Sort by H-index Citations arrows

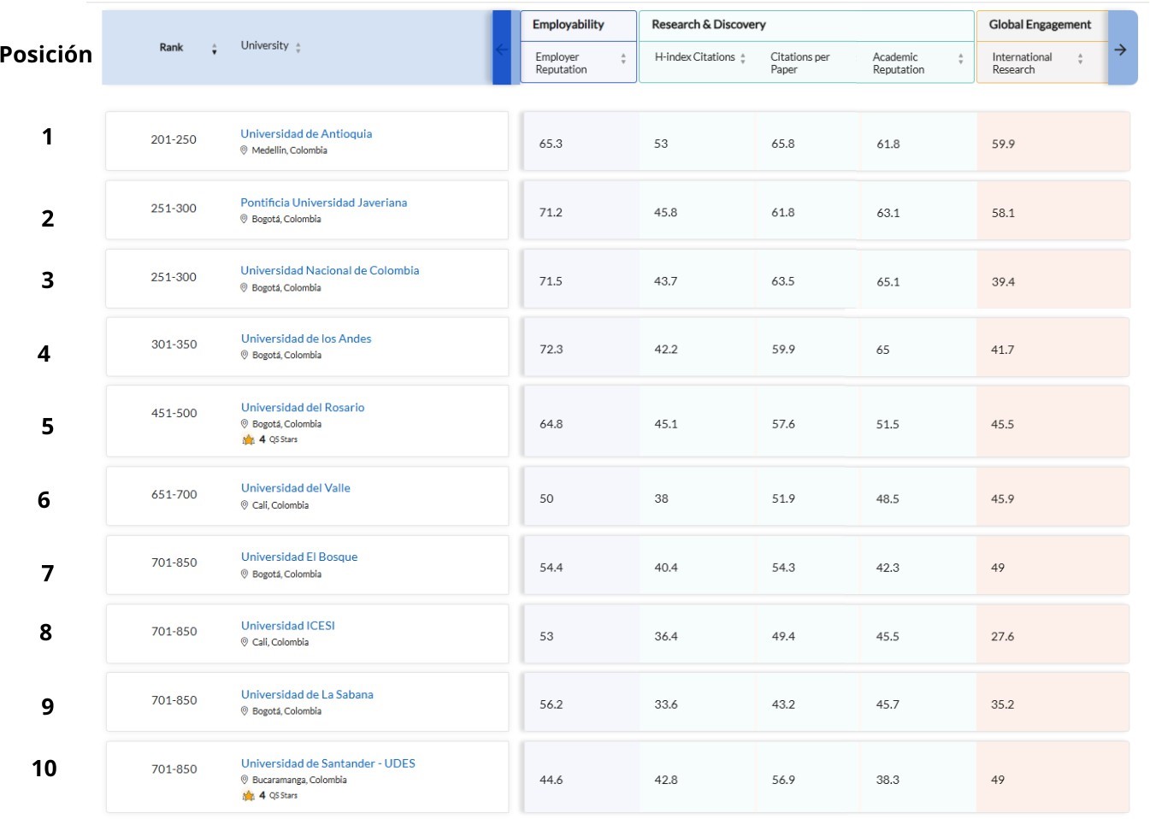[x=743, y=58]
